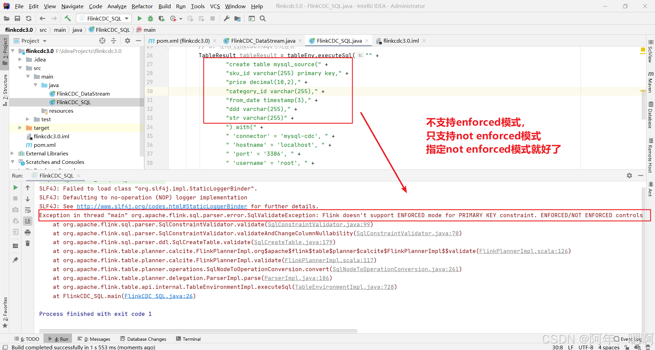Click the Up the Stack Trace arrow
The image size is (655, 350).
click(28, 188)
